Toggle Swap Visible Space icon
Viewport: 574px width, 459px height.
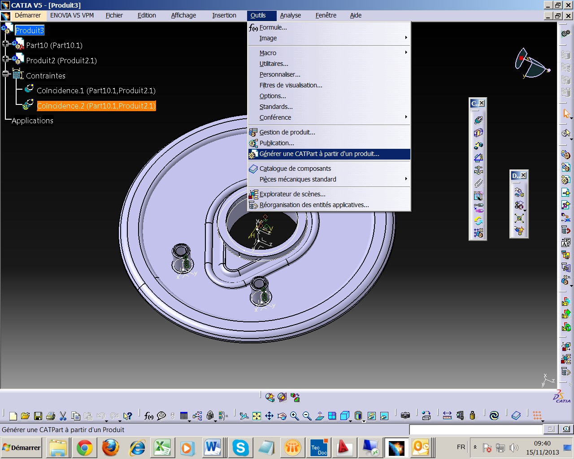click(384, 416)
